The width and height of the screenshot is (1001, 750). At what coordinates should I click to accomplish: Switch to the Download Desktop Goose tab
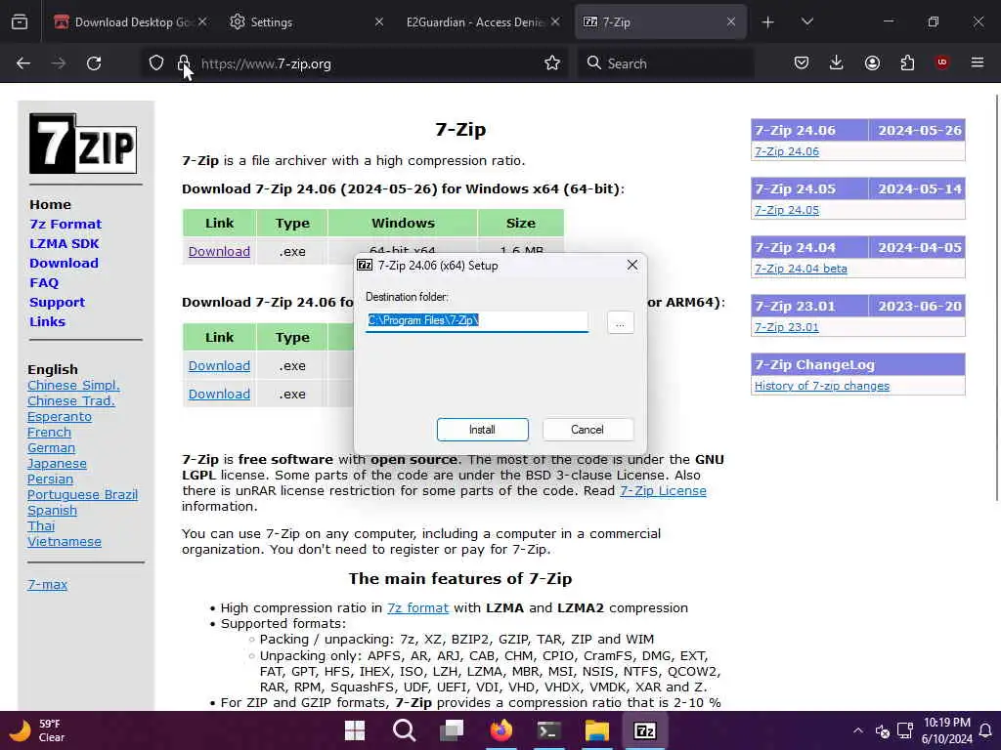tap(131, 22)
